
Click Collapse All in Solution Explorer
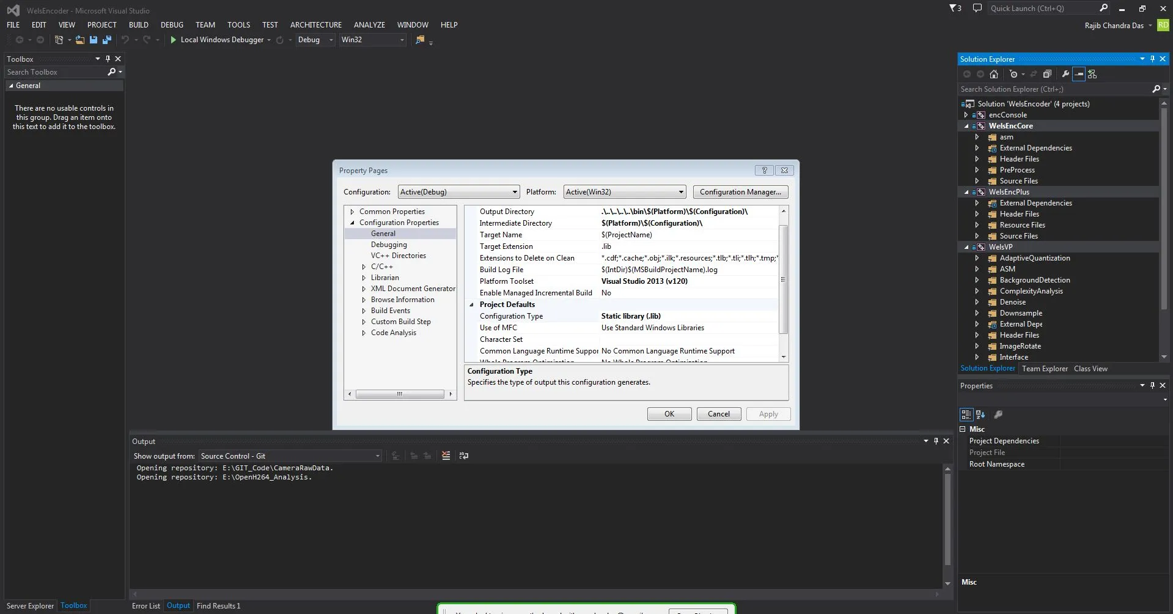1047,74
